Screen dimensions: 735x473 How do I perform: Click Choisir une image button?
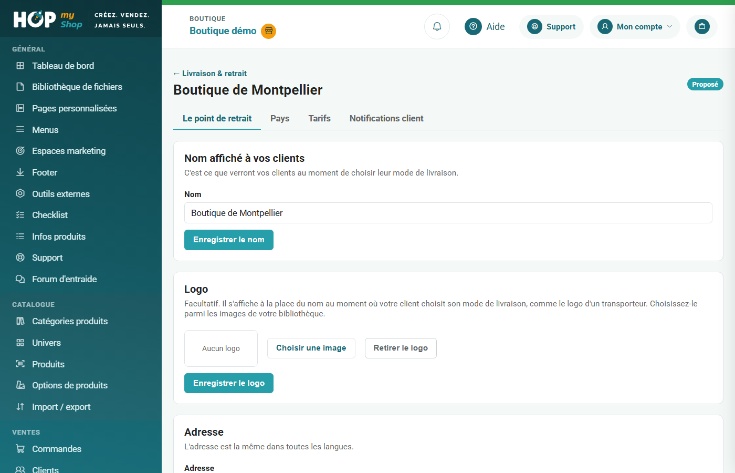click(311, 348)
